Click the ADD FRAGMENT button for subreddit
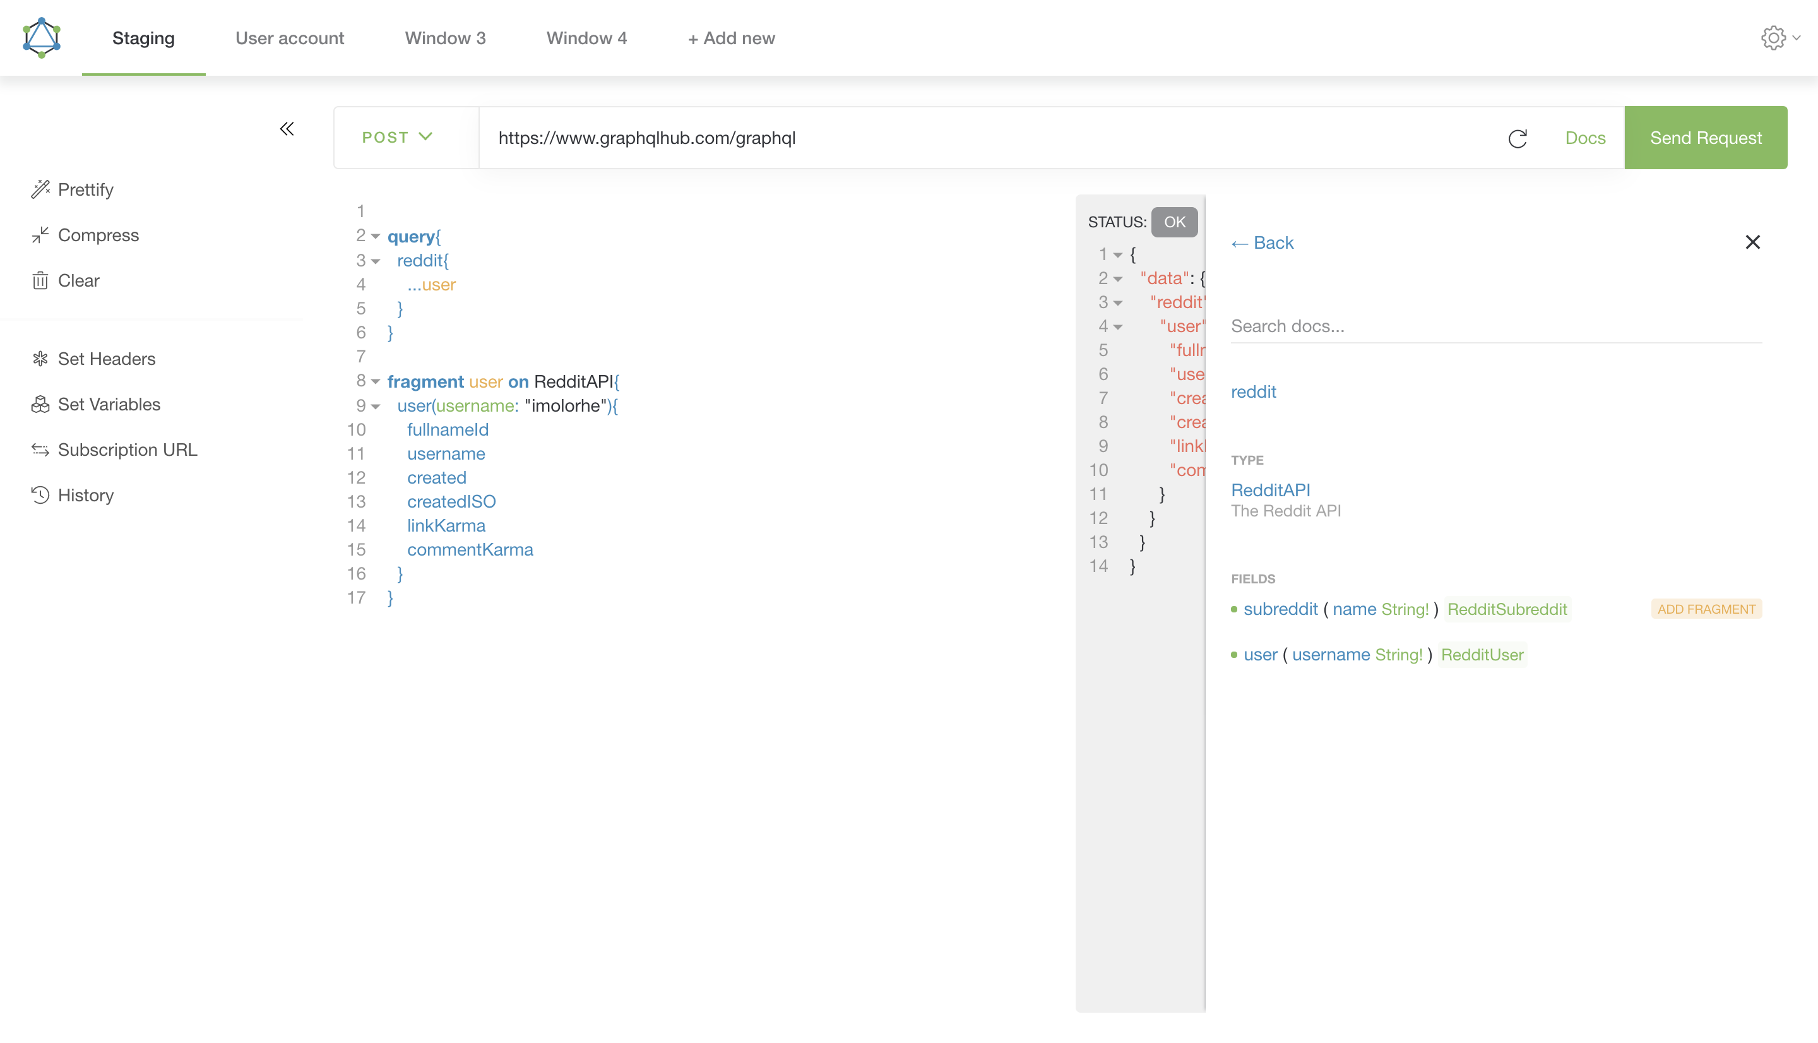1818x1043 pixels. (x=1706, y=609)
